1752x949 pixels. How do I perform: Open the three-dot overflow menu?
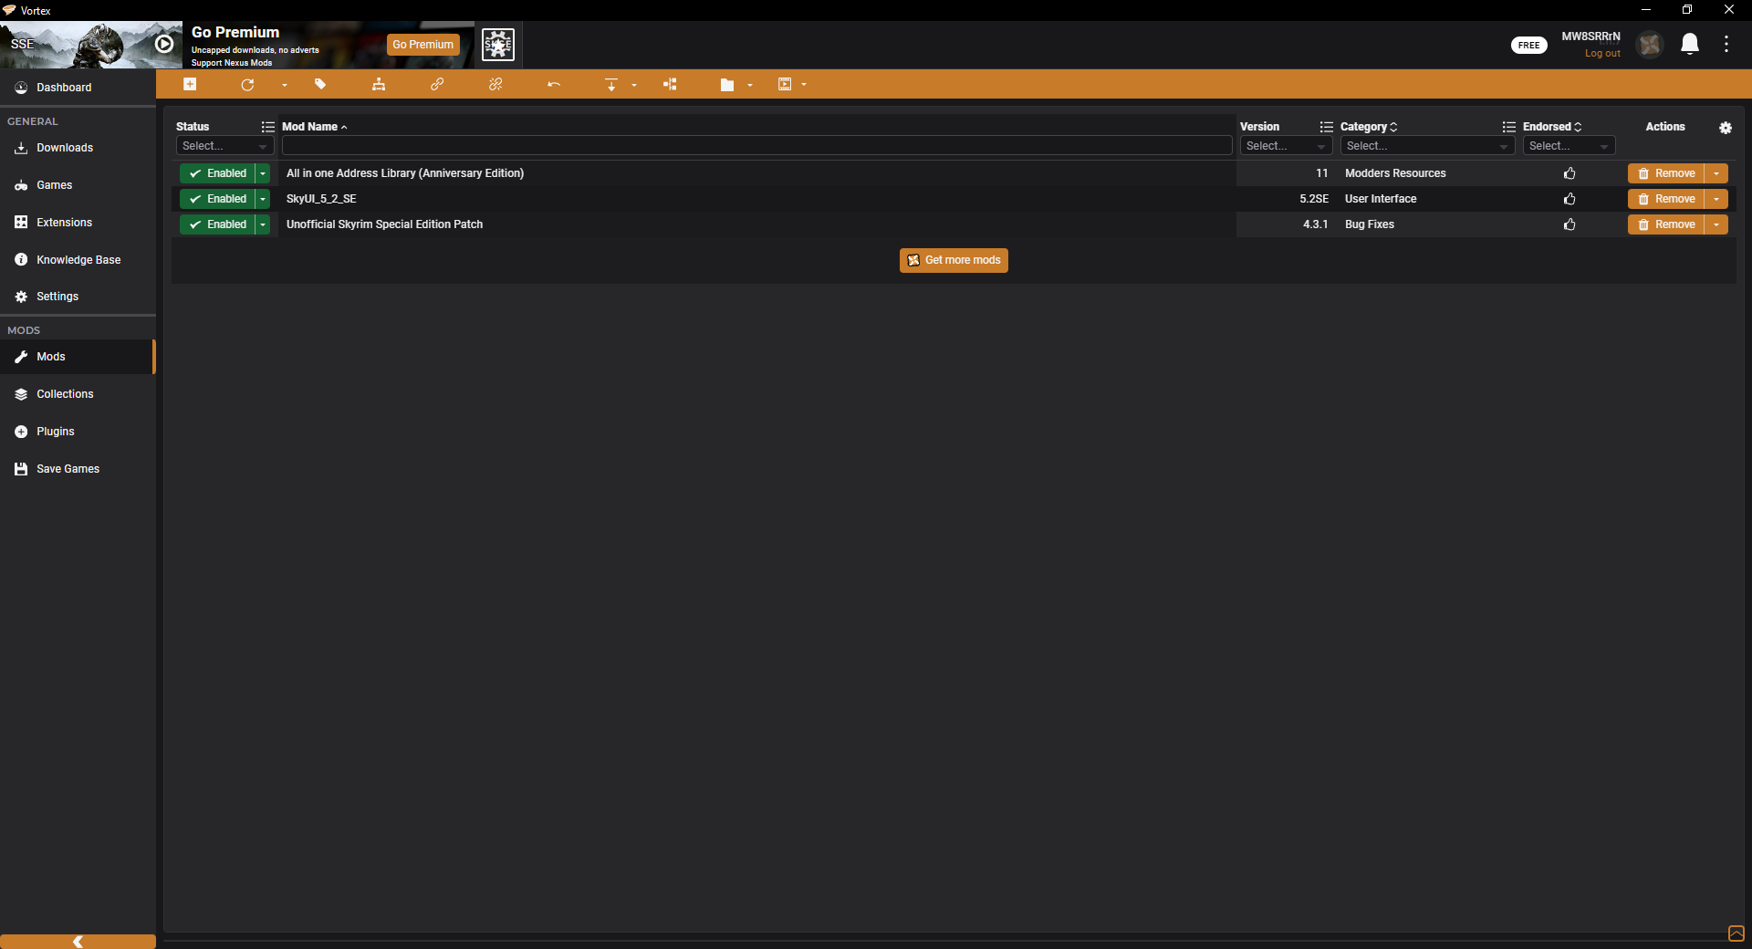pos(1726,44)
